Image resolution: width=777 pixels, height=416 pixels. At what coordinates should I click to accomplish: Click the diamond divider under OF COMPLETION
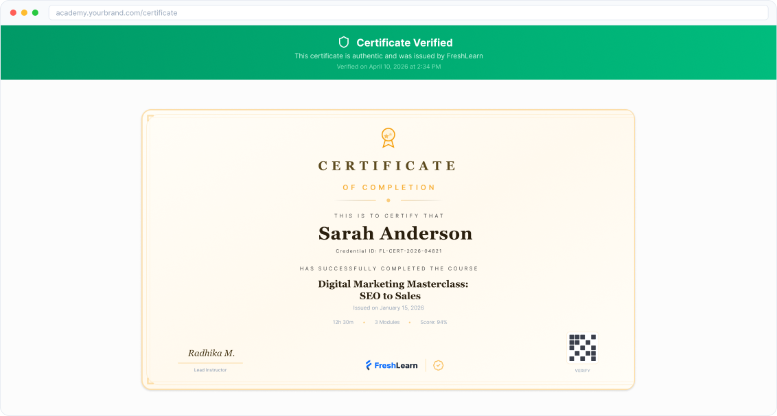[x=388, y=199]
